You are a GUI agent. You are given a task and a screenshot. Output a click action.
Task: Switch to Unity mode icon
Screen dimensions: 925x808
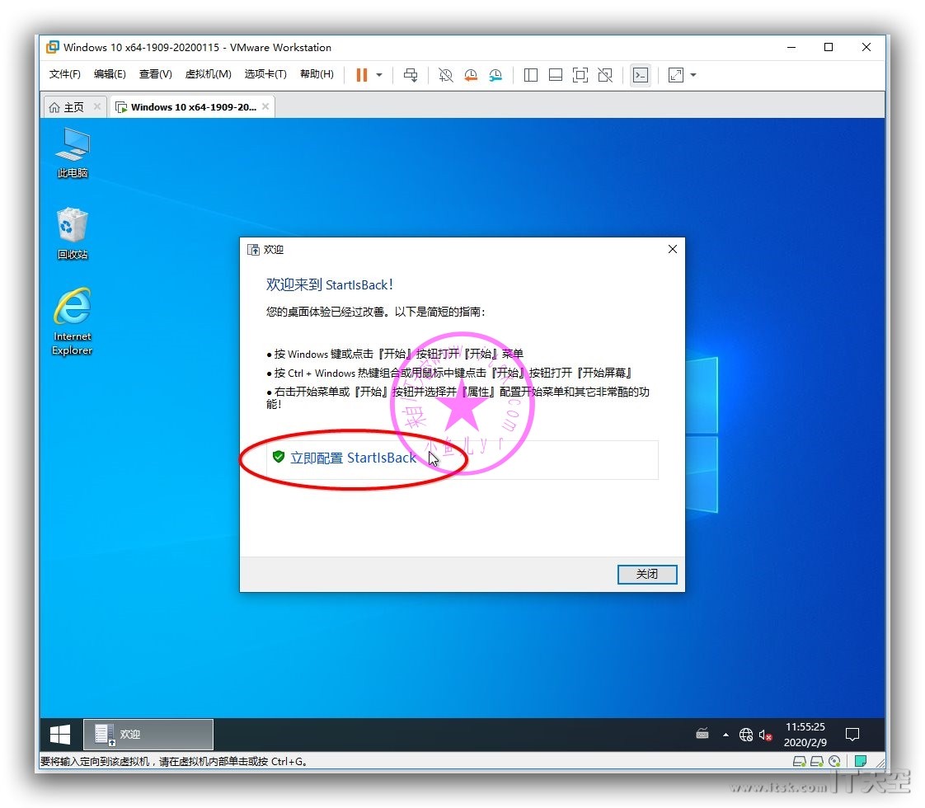(x=605, y=75)
